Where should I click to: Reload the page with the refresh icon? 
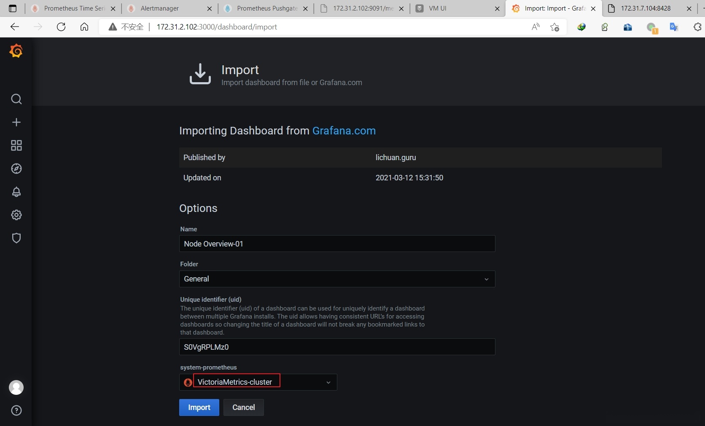click(61, 27)
